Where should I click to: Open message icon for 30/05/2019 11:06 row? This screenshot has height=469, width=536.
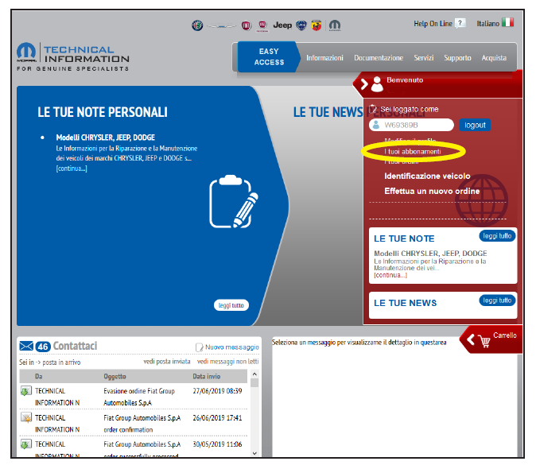(x=26, y=444)
